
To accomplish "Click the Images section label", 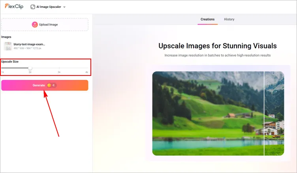I will (6, 37).
